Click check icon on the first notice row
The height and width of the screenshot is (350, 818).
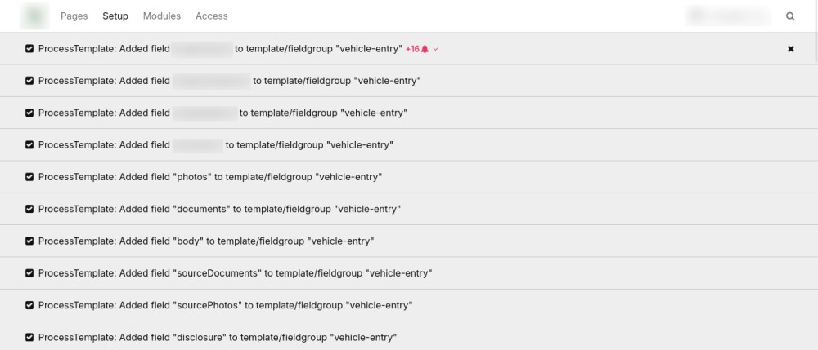(x=30, y=49)
